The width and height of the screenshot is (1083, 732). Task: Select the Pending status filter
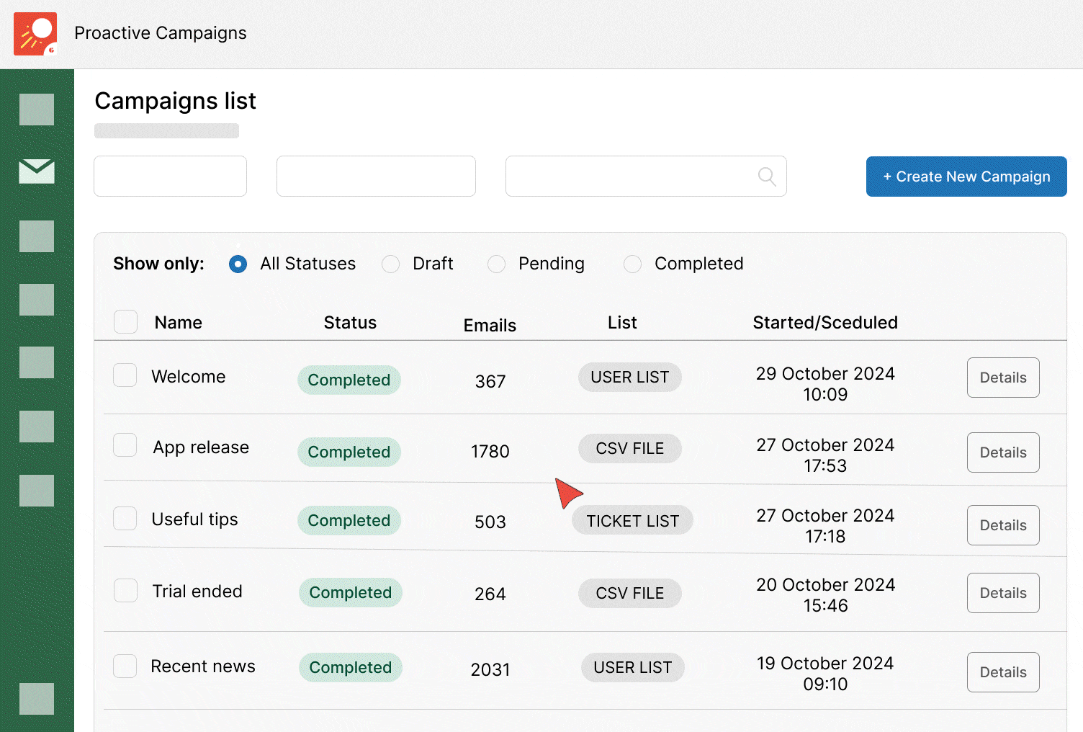coord(496,264)
